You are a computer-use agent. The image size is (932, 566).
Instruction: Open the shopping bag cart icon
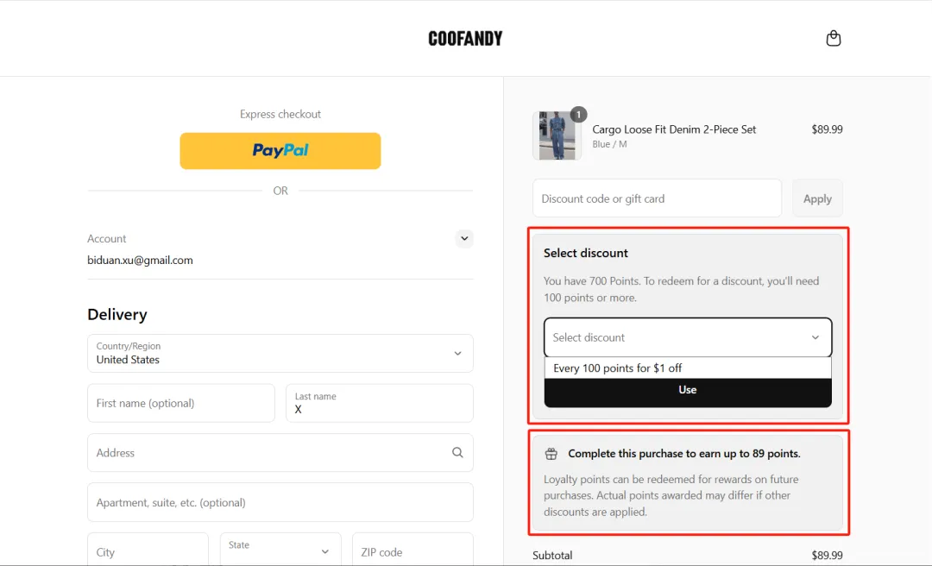coord(834,38)
